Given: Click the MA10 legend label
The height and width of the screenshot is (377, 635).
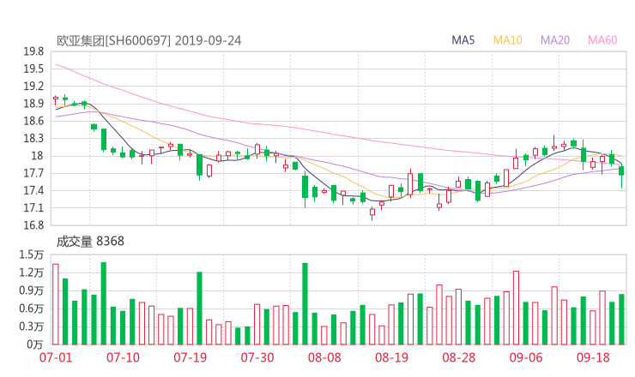Looking at the screenshot, I should coord(507,40).
